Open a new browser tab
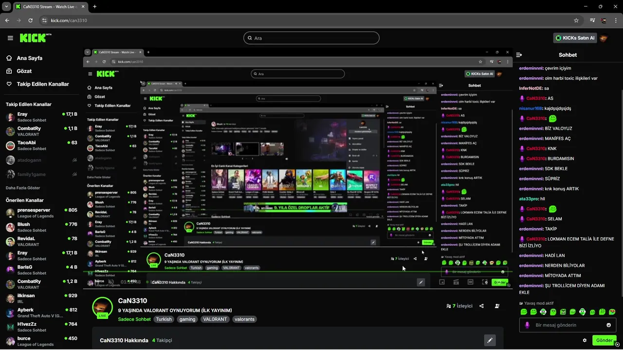 (94, 7)
